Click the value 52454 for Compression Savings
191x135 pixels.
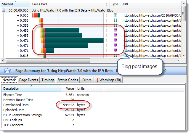coord(70,115)
